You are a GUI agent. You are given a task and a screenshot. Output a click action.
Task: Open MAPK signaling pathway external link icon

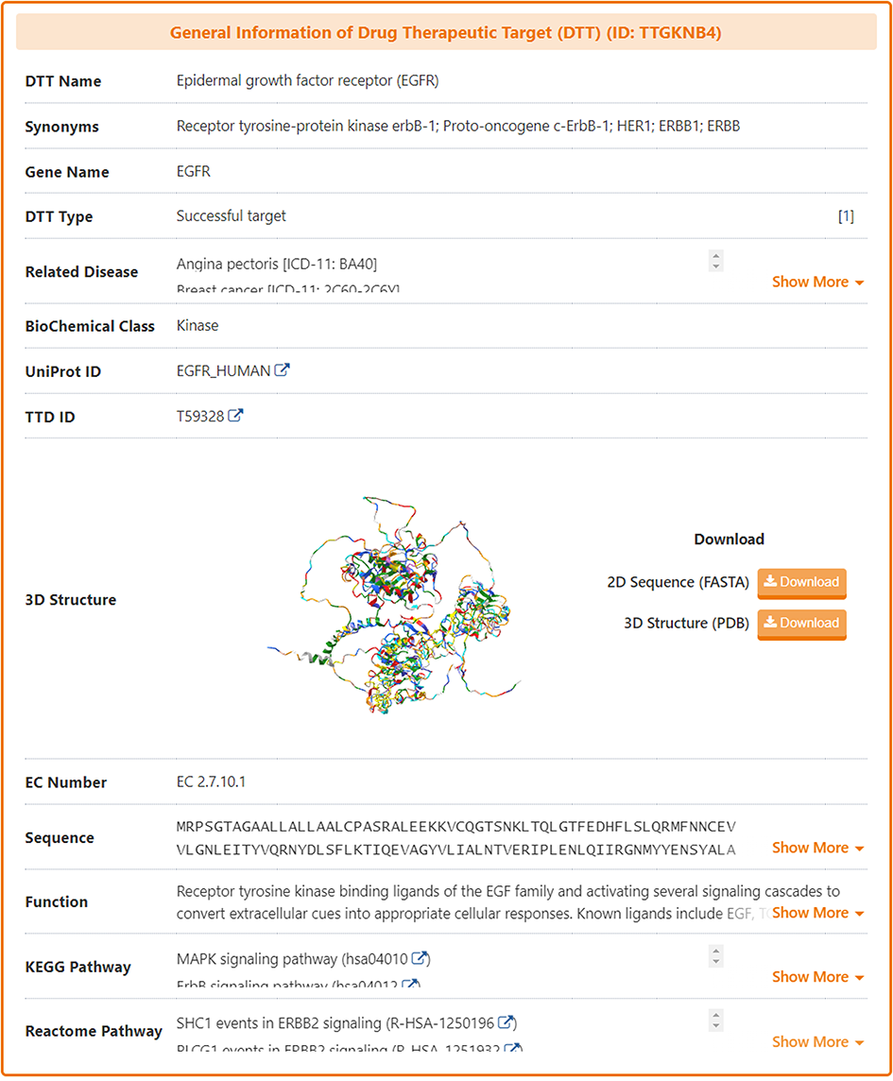point(421,959)
